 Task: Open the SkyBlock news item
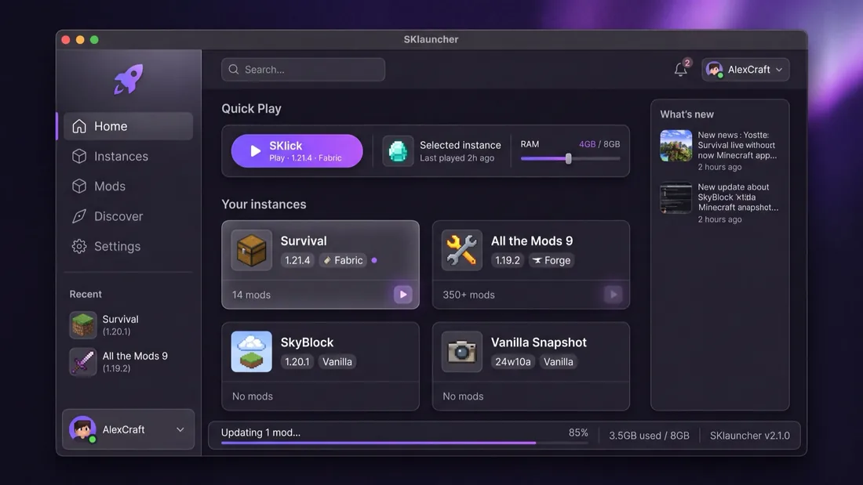[720, 203]
